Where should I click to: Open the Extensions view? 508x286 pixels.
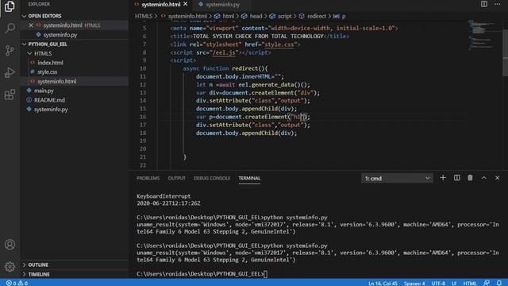pos(10,95)
